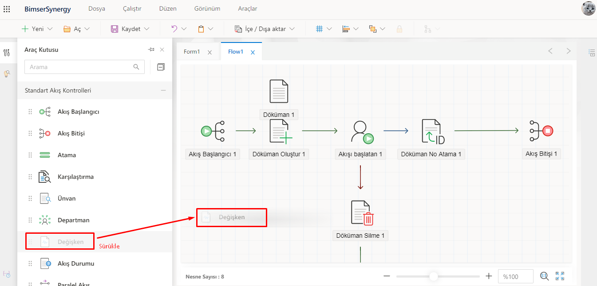This screenshot has height=286, width=597.
Task: Click the Arama search field
Action: [x=80, y=67]
